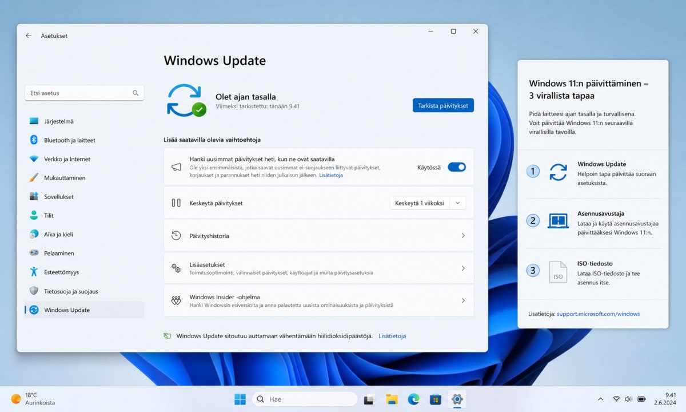Click the back arrow in Asetukset window

[x=29, y=35]
